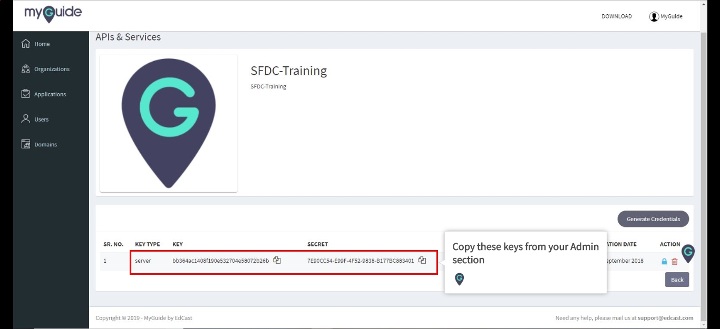Open the MyGuide user profile avatar
720x329 pixels.
(654, 16)
